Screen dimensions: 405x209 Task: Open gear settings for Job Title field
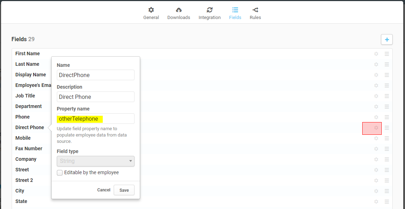(376, 96)
